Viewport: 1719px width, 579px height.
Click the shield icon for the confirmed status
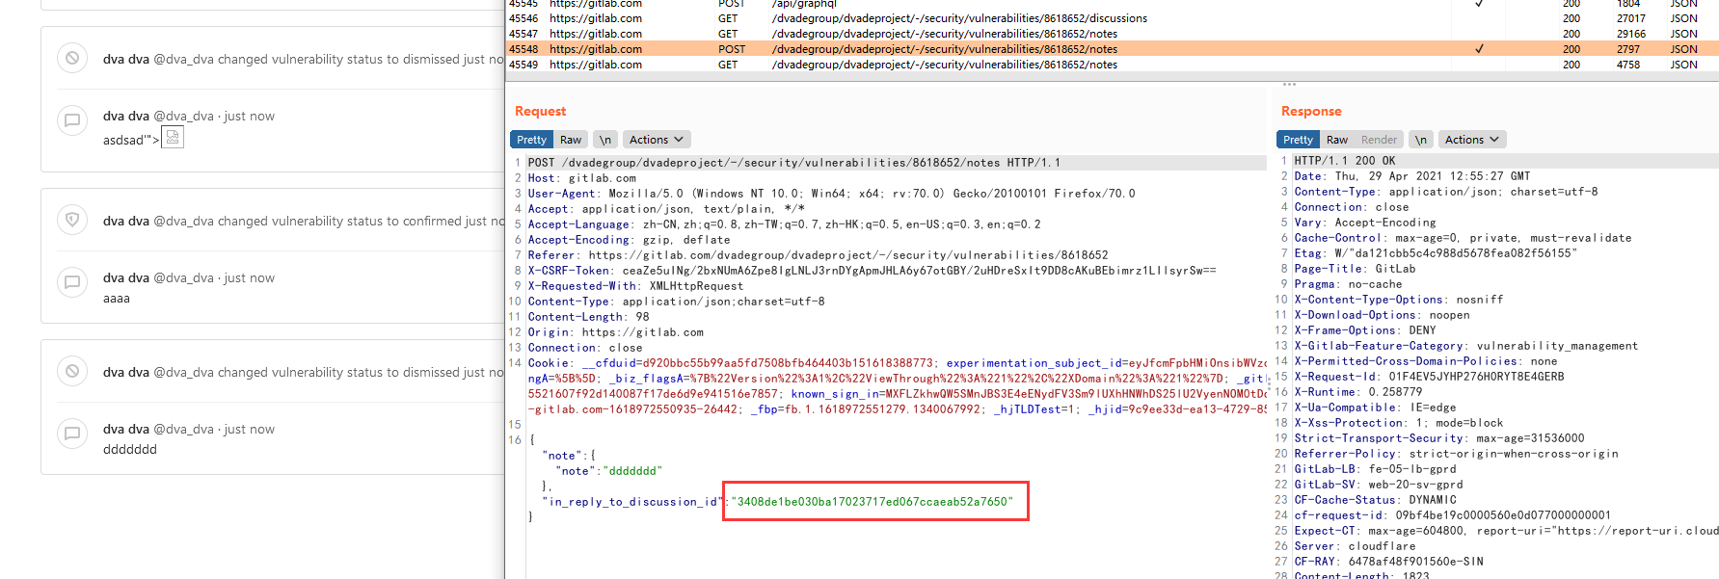pos(71,220)
